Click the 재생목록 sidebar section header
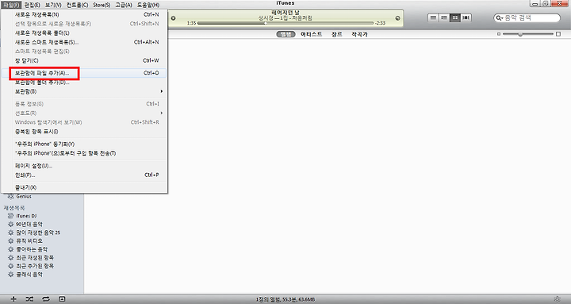This screenshot has width=571, height=304. tap(14, 208)
